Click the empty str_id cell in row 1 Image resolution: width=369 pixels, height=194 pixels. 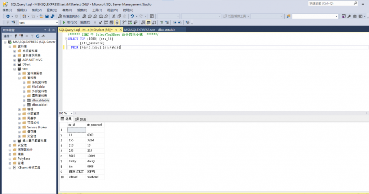pyautogui.click(x=77, y=130)
